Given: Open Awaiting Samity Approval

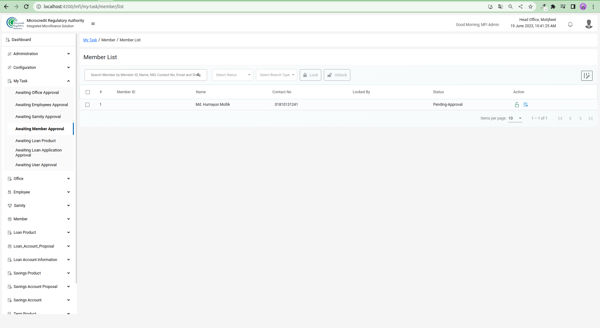Looking at the screenshot, I should point(38,117).
